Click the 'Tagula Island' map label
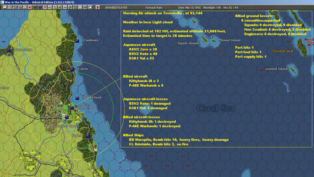Screen dimensions: 314x177 tap(187, 43)
